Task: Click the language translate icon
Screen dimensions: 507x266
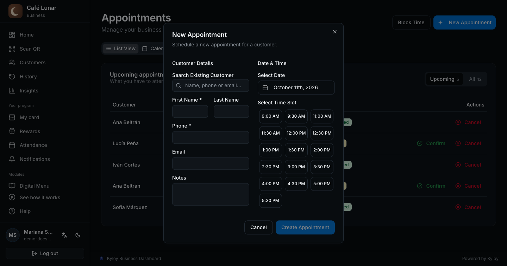Action: point(64,235)
